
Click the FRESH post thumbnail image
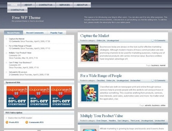tap(90, 93)
